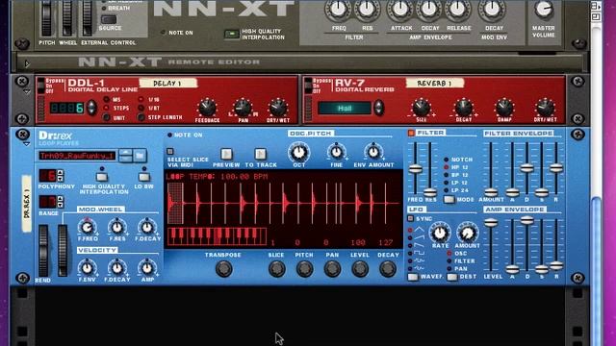Image resolution: width=616 pixels, height=346 pixels.
Task: Click the RV-7 Decay knob
Action: [x=464, y=108]
